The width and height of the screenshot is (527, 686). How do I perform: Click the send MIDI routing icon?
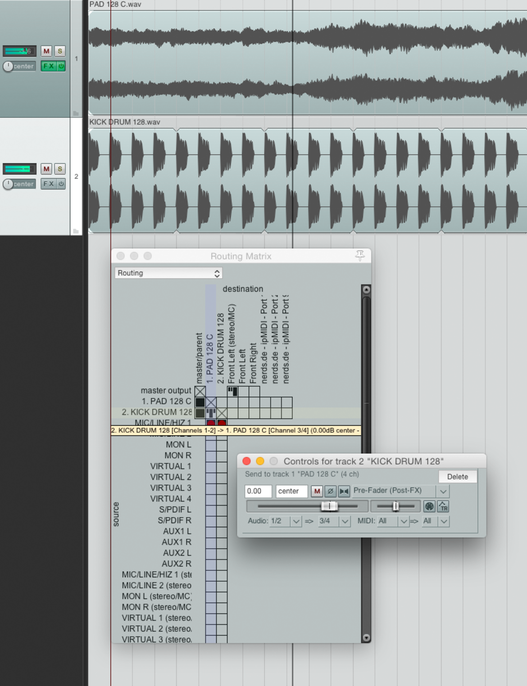(x=429, y=506)
